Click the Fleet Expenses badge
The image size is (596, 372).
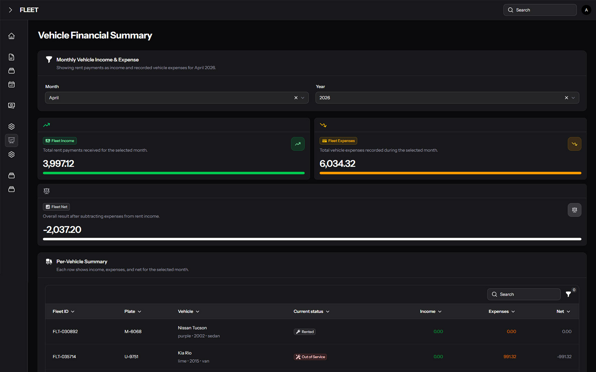coord(338,141)
